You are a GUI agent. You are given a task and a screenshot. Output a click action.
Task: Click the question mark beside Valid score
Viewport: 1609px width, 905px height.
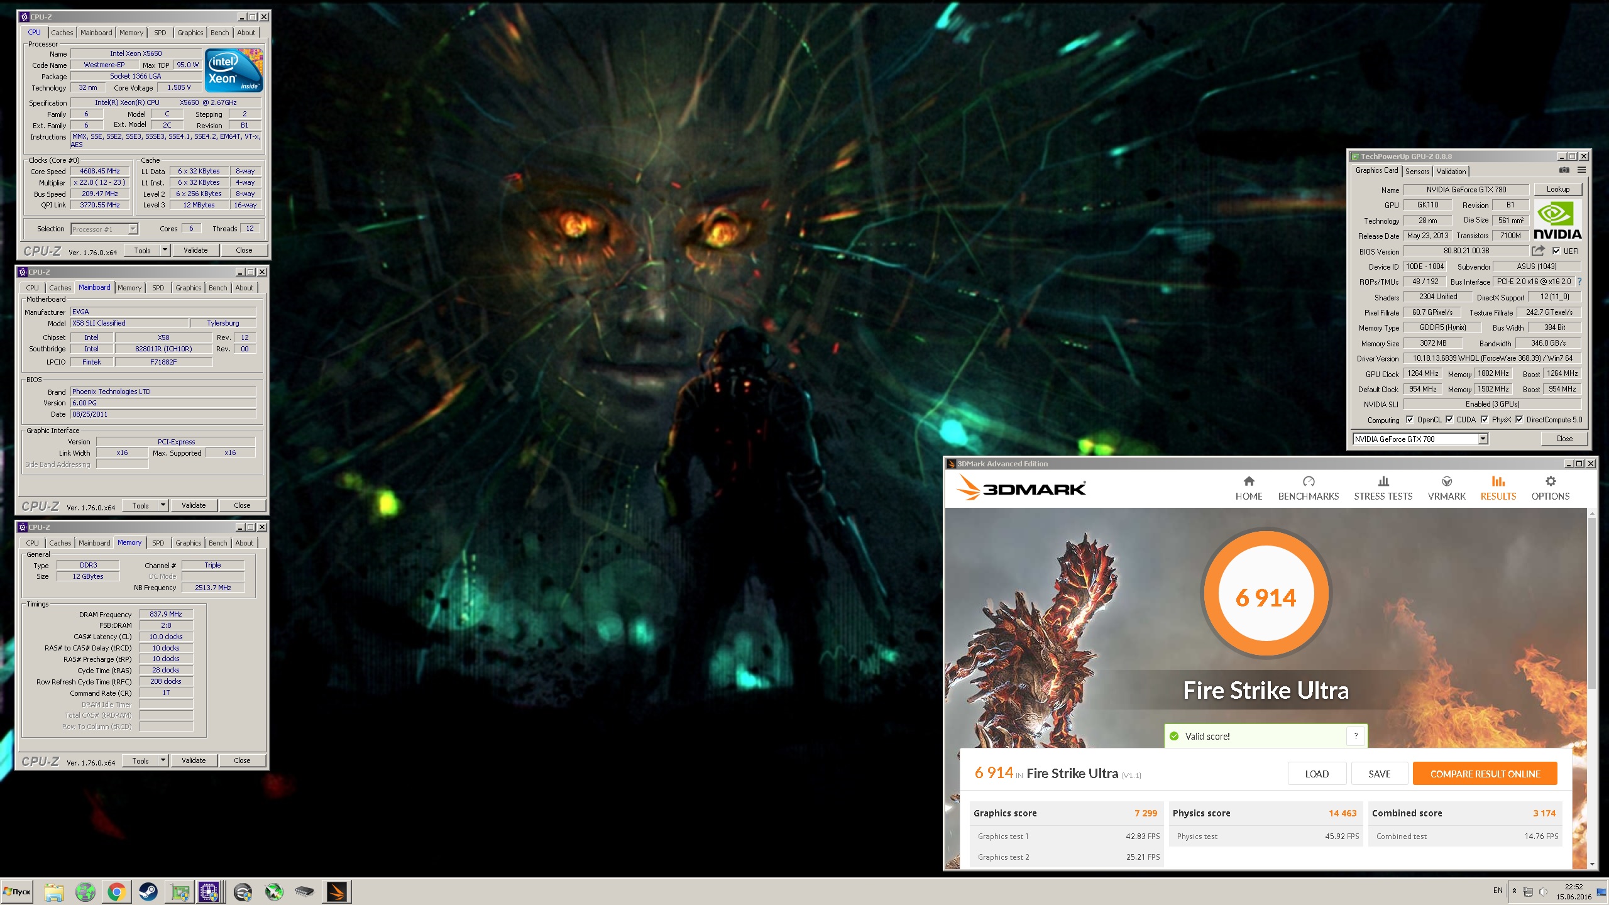coord(1356,736)
